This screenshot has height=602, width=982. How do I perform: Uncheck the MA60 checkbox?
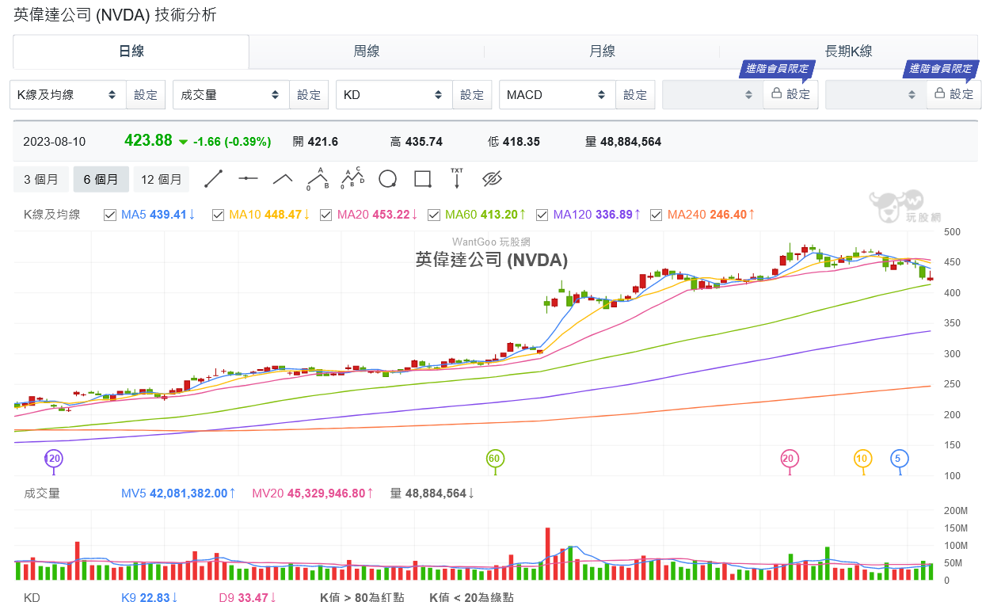coord(434,214)
